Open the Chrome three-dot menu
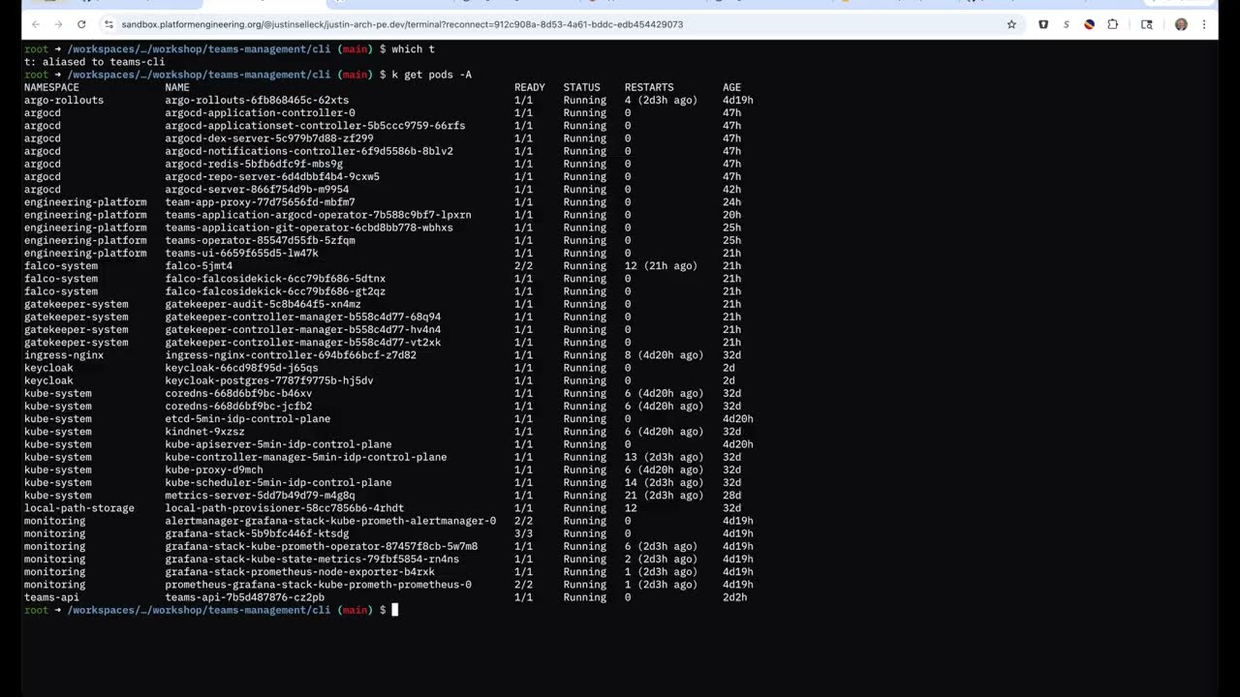 coord(1205,24)
